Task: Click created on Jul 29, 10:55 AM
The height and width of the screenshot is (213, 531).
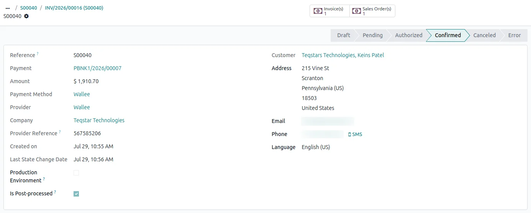Action: point(93,146)
